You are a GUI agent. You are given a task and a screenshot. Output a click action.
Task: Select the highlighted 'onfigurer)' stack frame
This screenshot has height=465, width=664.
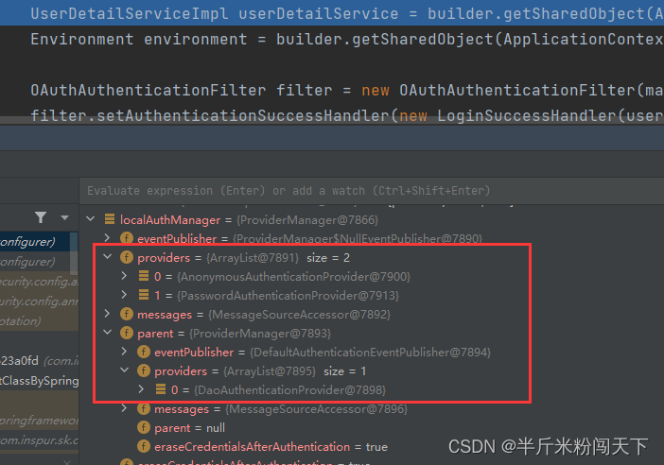[x=38, y=242]
